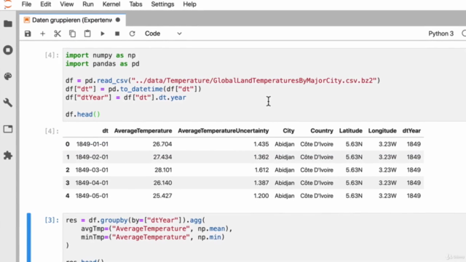Open the Run menu

88,4
